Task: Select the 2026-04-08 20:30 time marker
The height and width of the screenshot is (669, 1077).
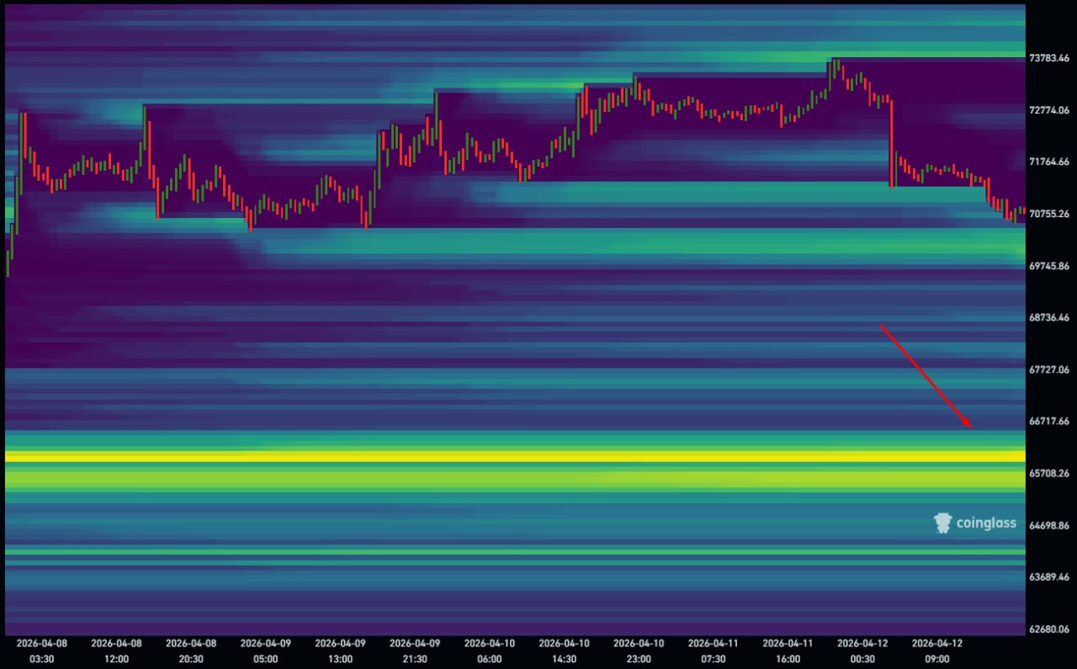Action: click(x=190, y=650)
